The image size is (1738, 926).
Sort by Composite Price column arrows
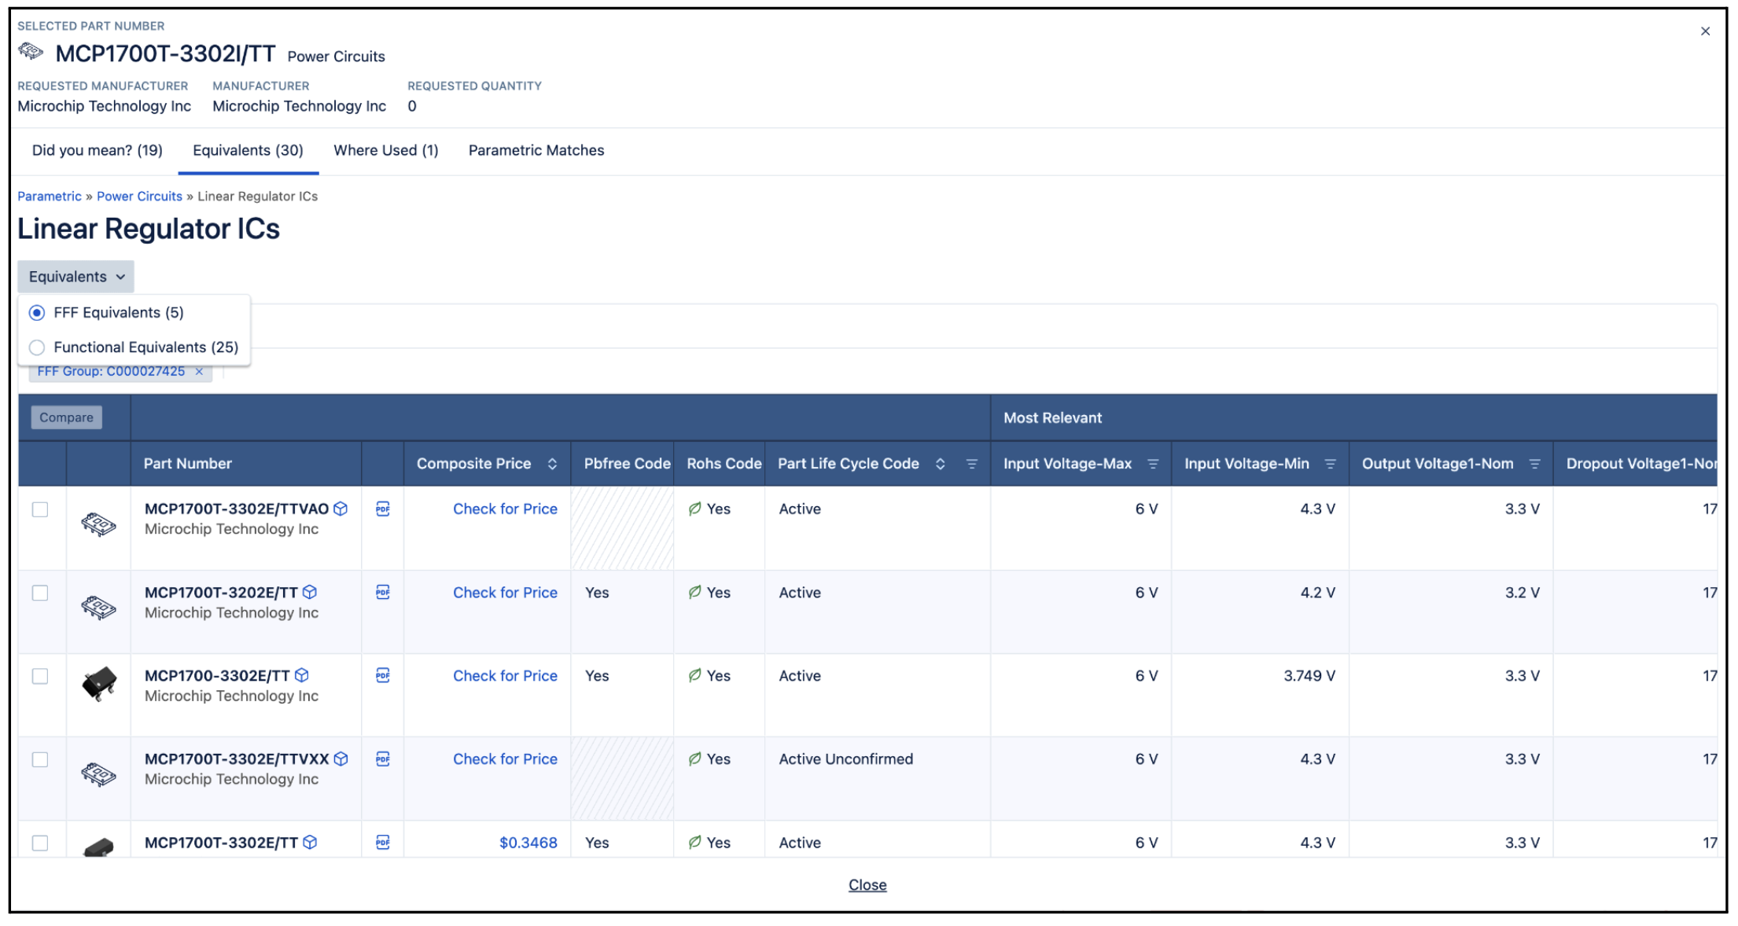552,464
